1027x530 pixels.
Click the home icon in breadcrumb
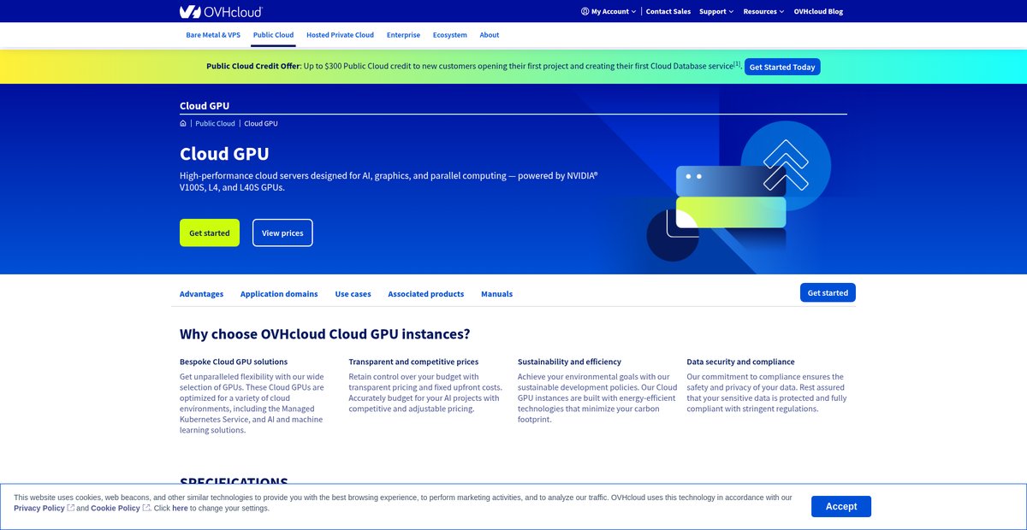pos(183,123)
